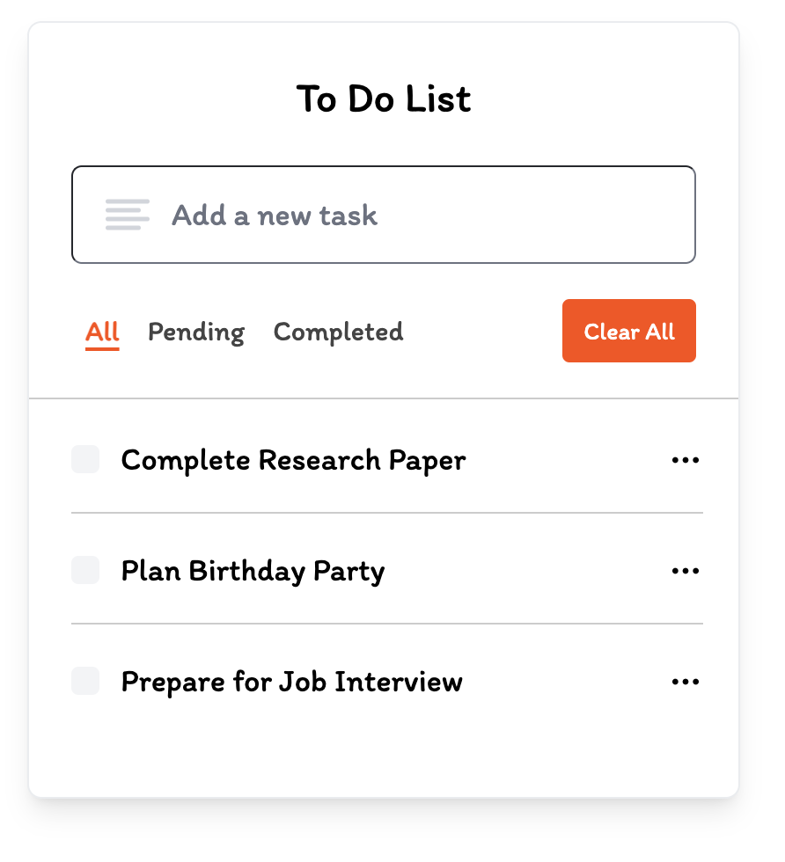Open options menu for Prepare for Job Interview

686,681
